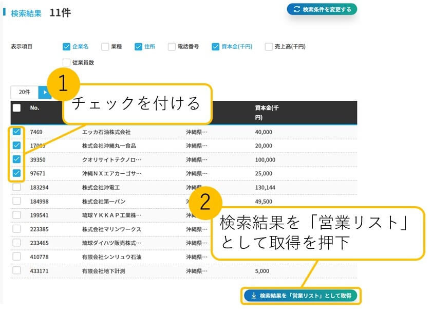Uncheck row number 39350 checkbox
Screen dimensions: 431x309
17,159
